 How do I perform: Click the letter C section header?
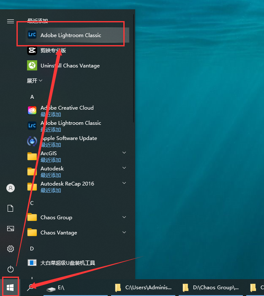[32, 203]
